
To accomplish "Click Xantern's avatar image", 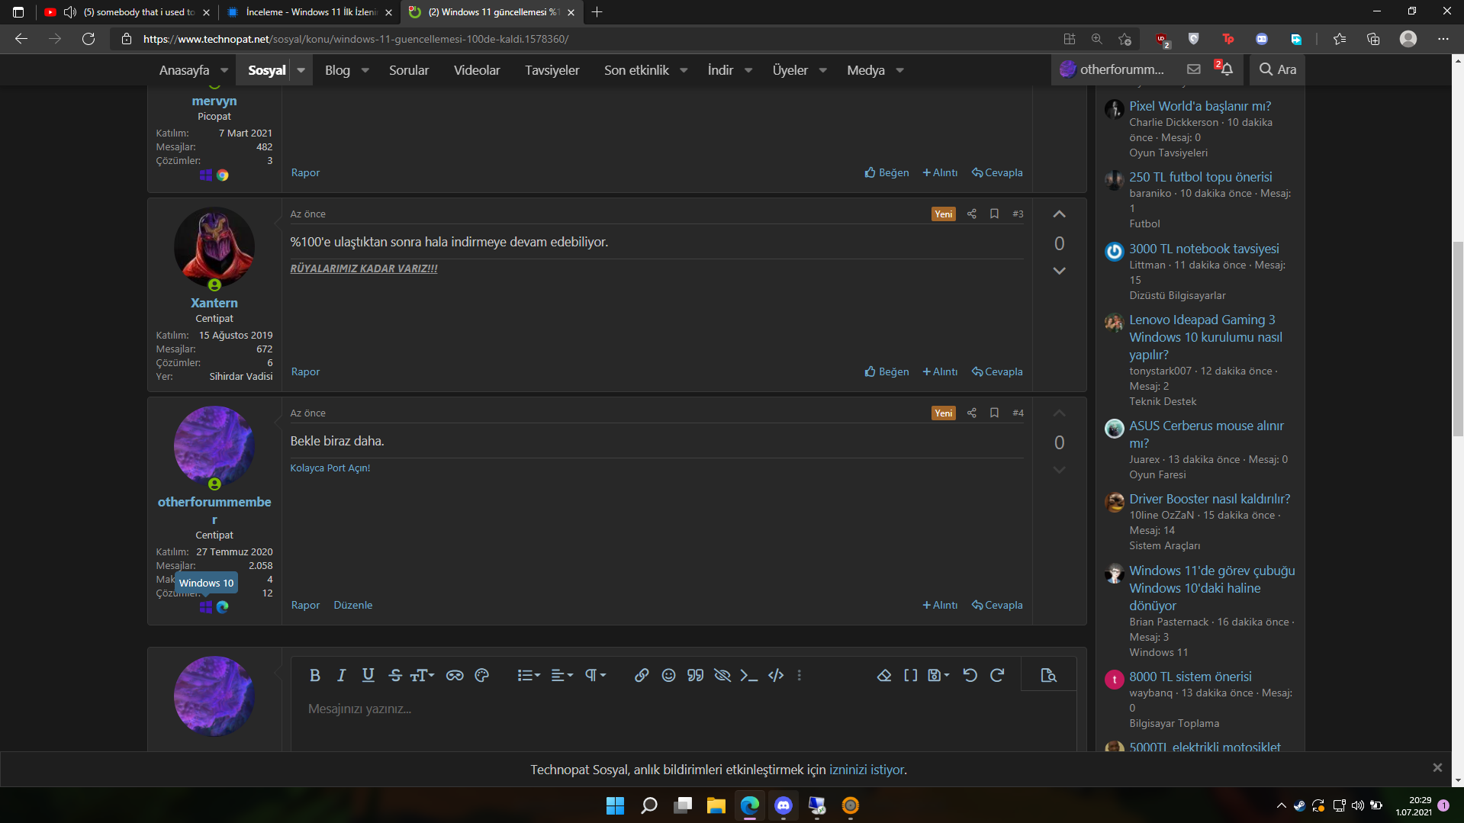I will pyautogui.click(x=214, y=247).
